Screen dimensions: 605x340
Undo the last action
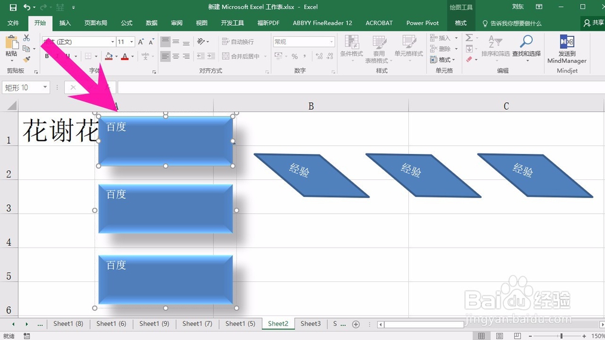(x=27, y=7)
